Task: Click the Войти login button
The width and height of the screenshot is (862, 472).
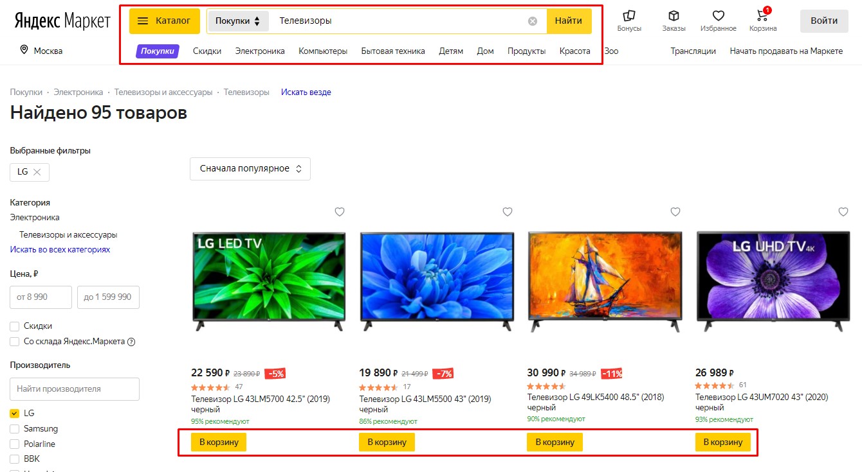Action: tap(824, 21)
